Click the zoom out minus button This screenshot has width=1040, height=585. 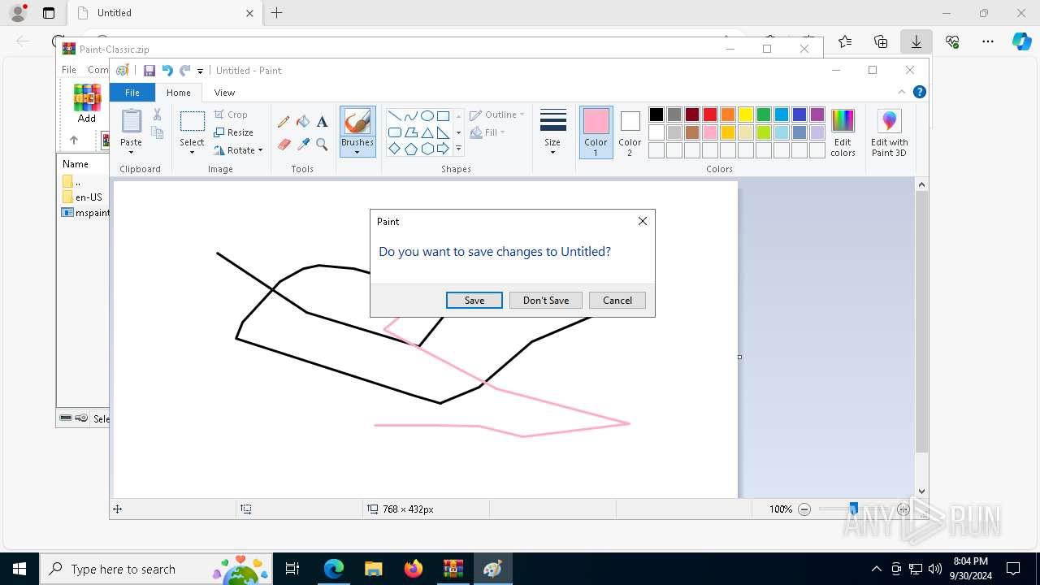[x=804, y=509]
